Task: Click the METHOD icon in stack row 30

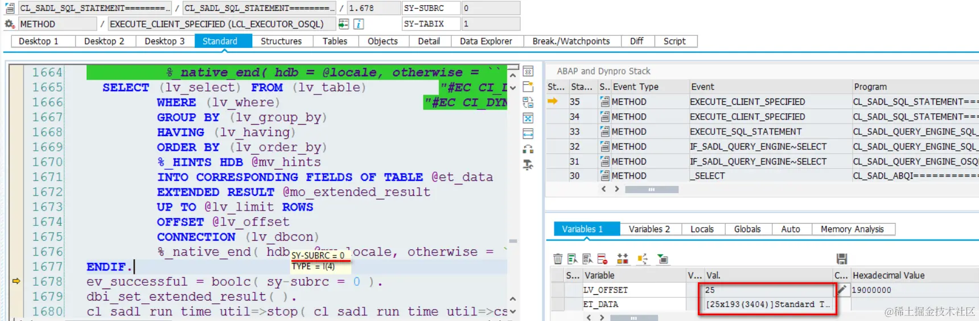Action: pos(605,176)
